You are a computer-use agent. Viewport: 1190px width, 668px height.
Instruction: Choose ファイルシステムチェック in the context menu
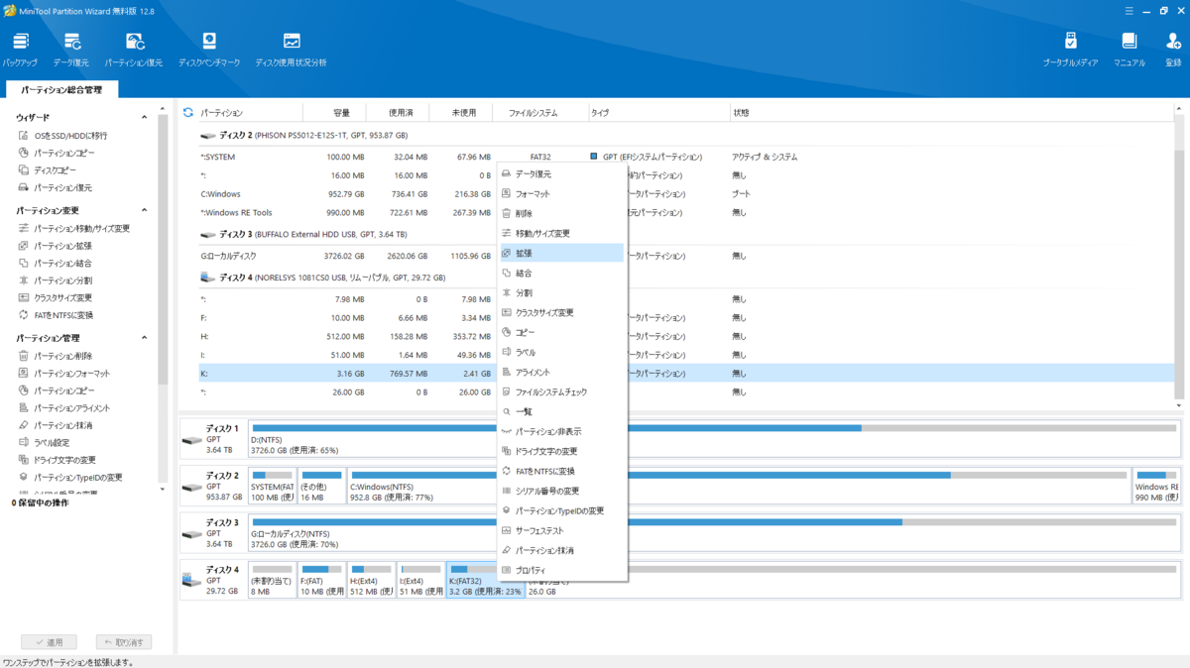pos(562,392)
